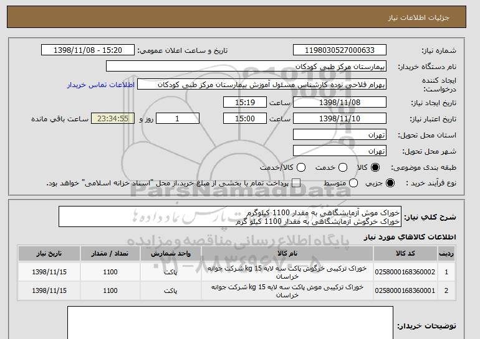The width and height of the screenshot is (480, 339).
Task: Click quantity 1100 in row 1
Action: click(110, 272)
